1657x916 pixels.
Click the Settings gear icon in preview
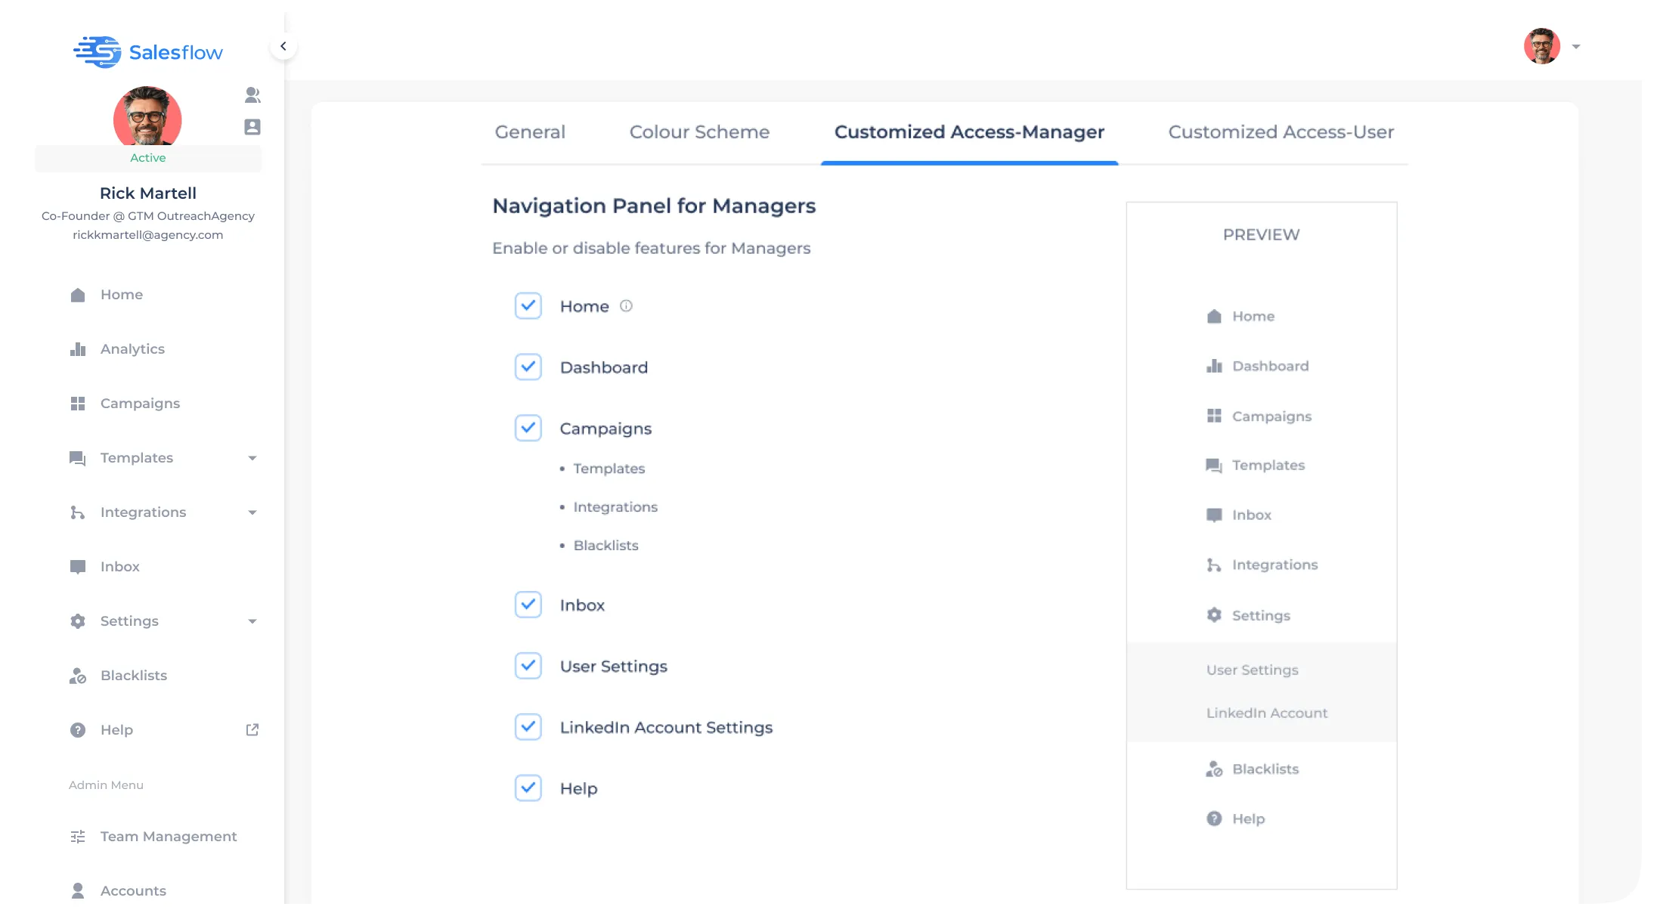pyautogui.click(x=1214, y=615)
